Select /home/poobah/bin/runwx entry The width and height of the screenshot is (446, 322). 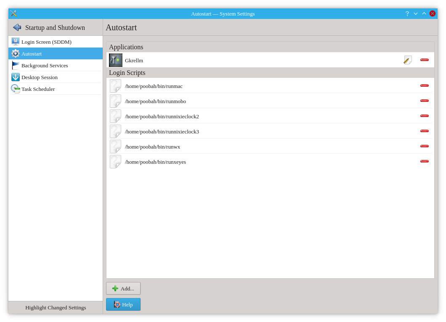point(270,146)
